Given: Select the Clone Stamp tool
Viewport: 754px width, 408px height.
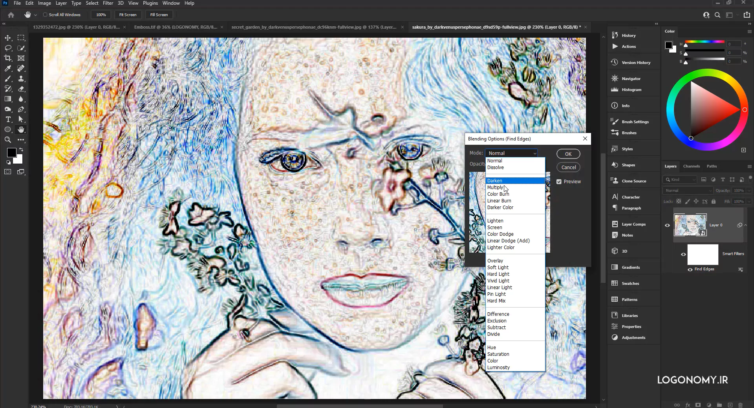Looking at the screenshot, I should click(21, 78).
